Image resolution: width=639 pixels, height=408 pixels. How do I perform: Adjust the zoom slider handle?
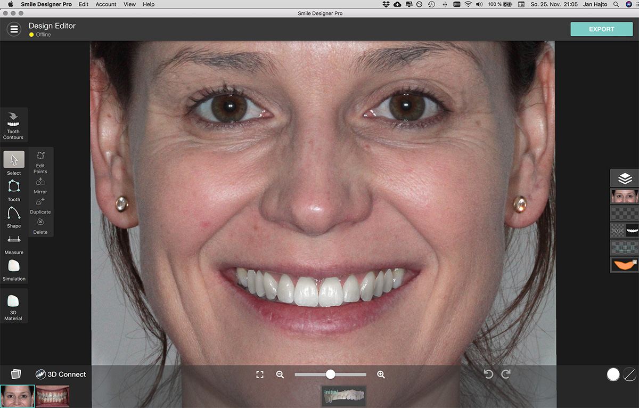[330, 374]
